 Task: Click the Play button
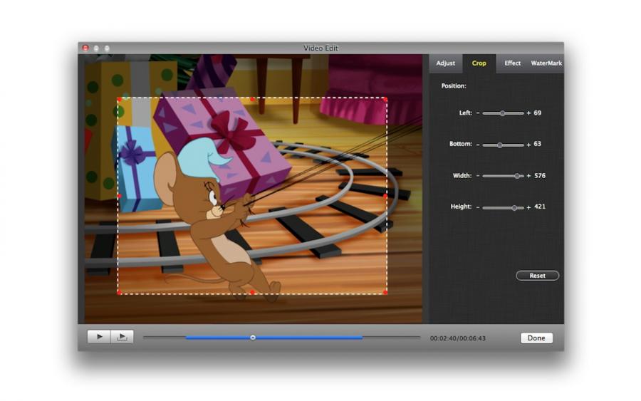coord(99,337)
